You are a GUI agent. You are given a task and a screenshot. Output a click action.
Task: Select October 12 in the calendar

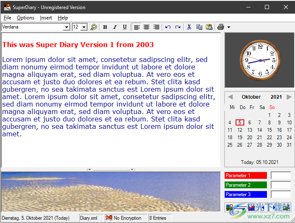click(x=240, y=130)
